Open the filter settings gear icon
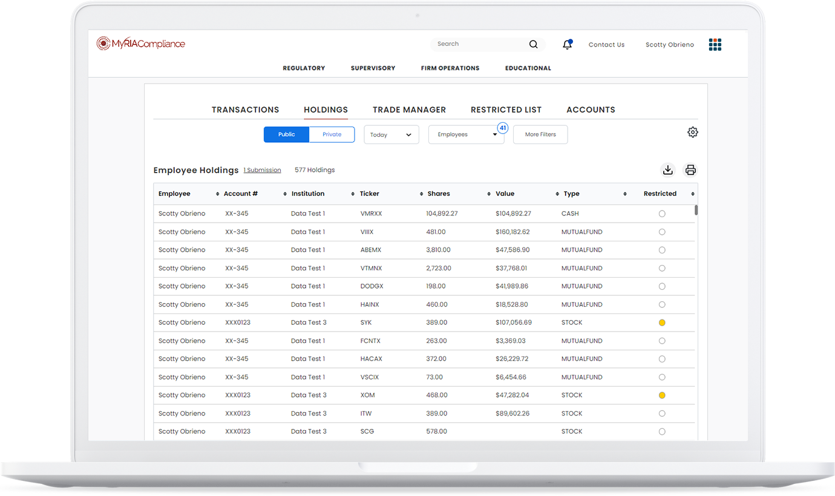The width and height of the screenshot is (835, 496). (x=692, y=131)
